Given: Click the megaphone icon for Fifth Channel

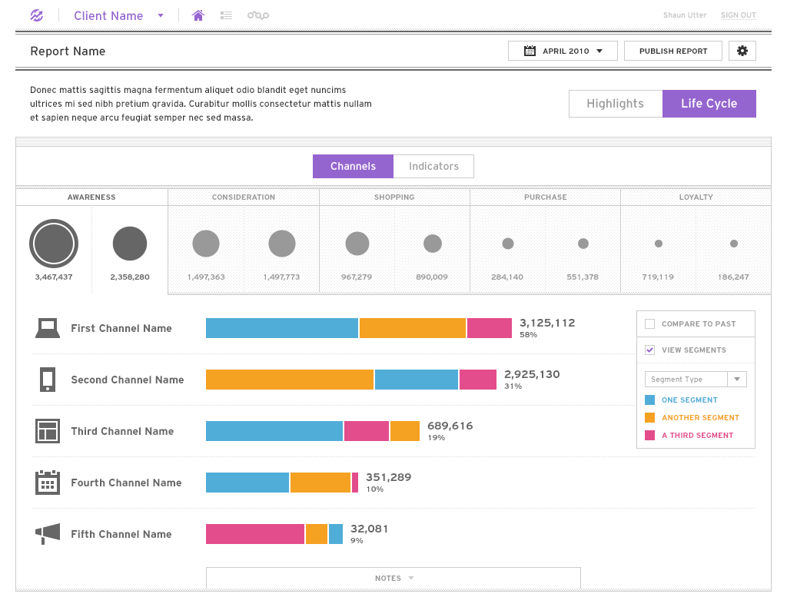Looking at the screenshot, I should click(48, 534).
